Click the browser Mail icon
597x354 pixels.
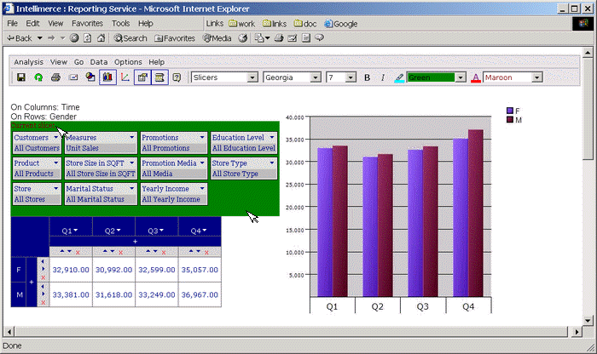[x=260, y=38]
